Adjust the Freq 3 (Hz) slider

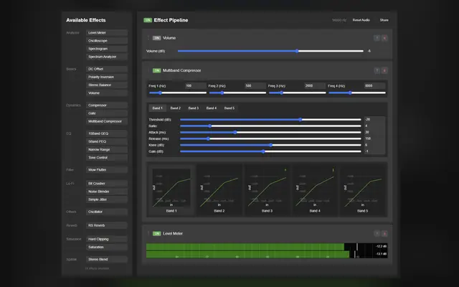pos(297,93)
